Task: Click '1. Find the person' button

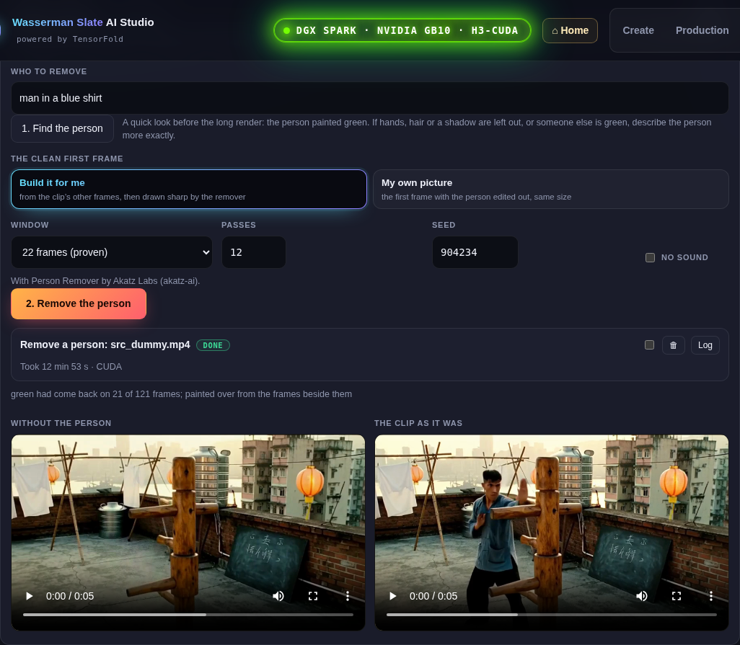Action: point(62,128)
